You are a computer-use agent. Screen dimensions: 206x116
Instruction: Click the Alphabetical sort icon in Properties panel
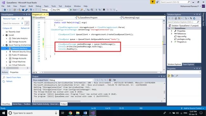click(x=172, y=76)
